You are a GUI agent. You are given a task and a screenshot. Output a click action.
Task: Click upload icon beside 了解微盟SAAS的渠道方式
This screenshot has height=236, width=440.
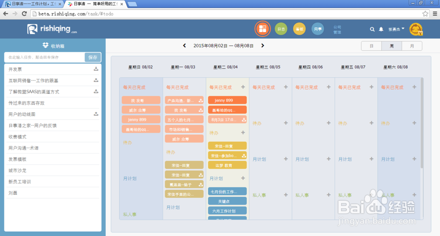tap(96, 91)
